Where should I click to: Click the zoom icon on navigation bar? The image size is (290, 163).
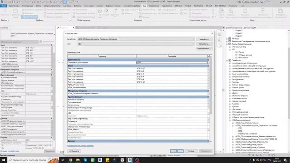pyautogui.click(x=219, y=41)
